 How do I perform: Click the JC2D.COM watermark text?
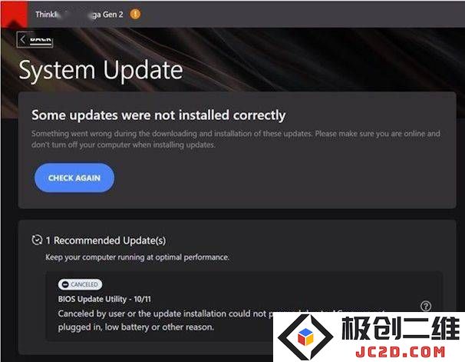click(x=401, y=352)
